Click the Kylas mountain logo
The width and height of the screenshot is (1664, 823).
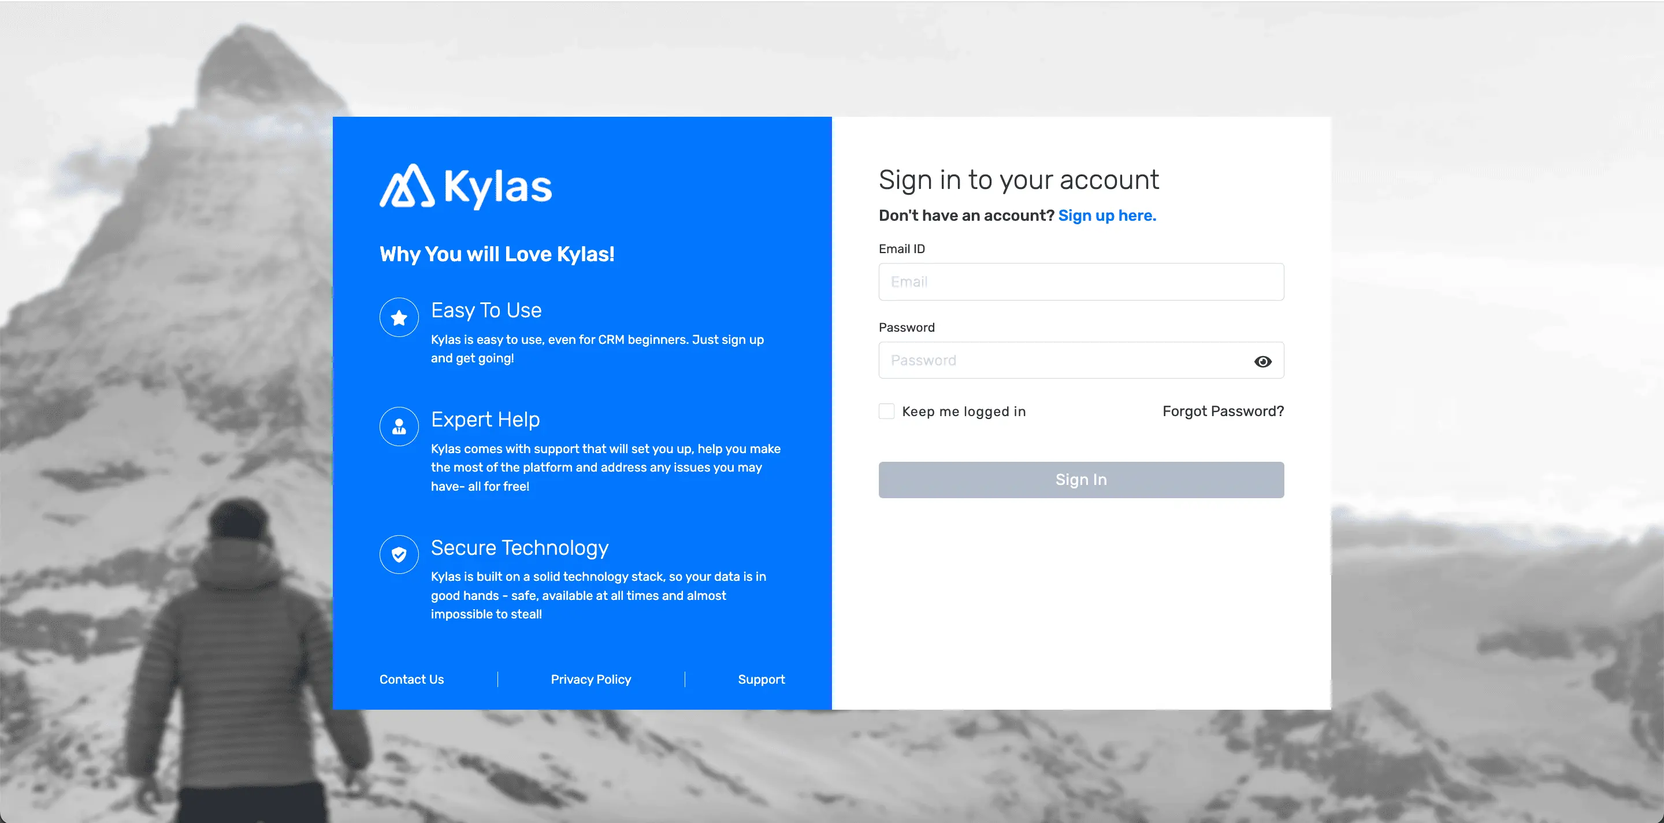coord(407,187)
